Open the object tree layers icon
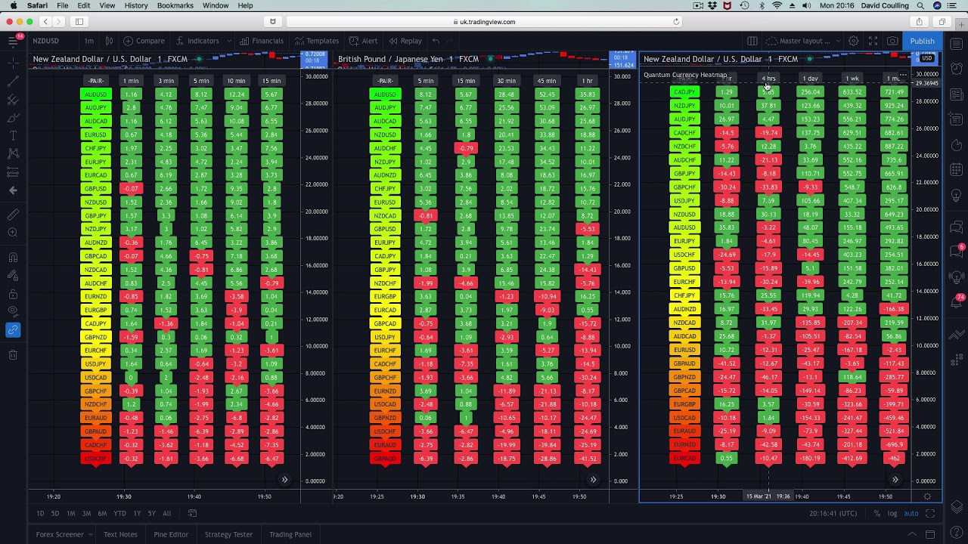 coord(957,506)
